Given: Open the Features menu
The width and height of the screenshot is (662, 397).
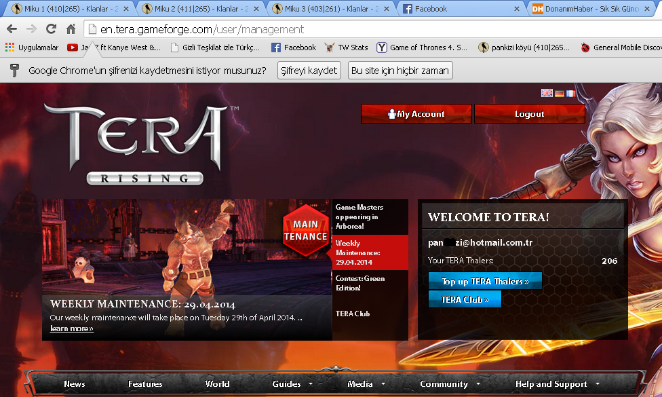Looking at the screenshot, I should click(145, 384).
